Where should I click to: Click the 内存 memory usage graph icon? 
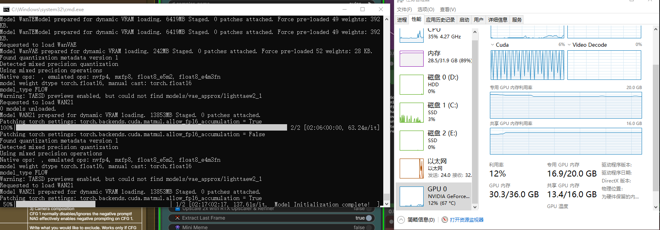412,59
